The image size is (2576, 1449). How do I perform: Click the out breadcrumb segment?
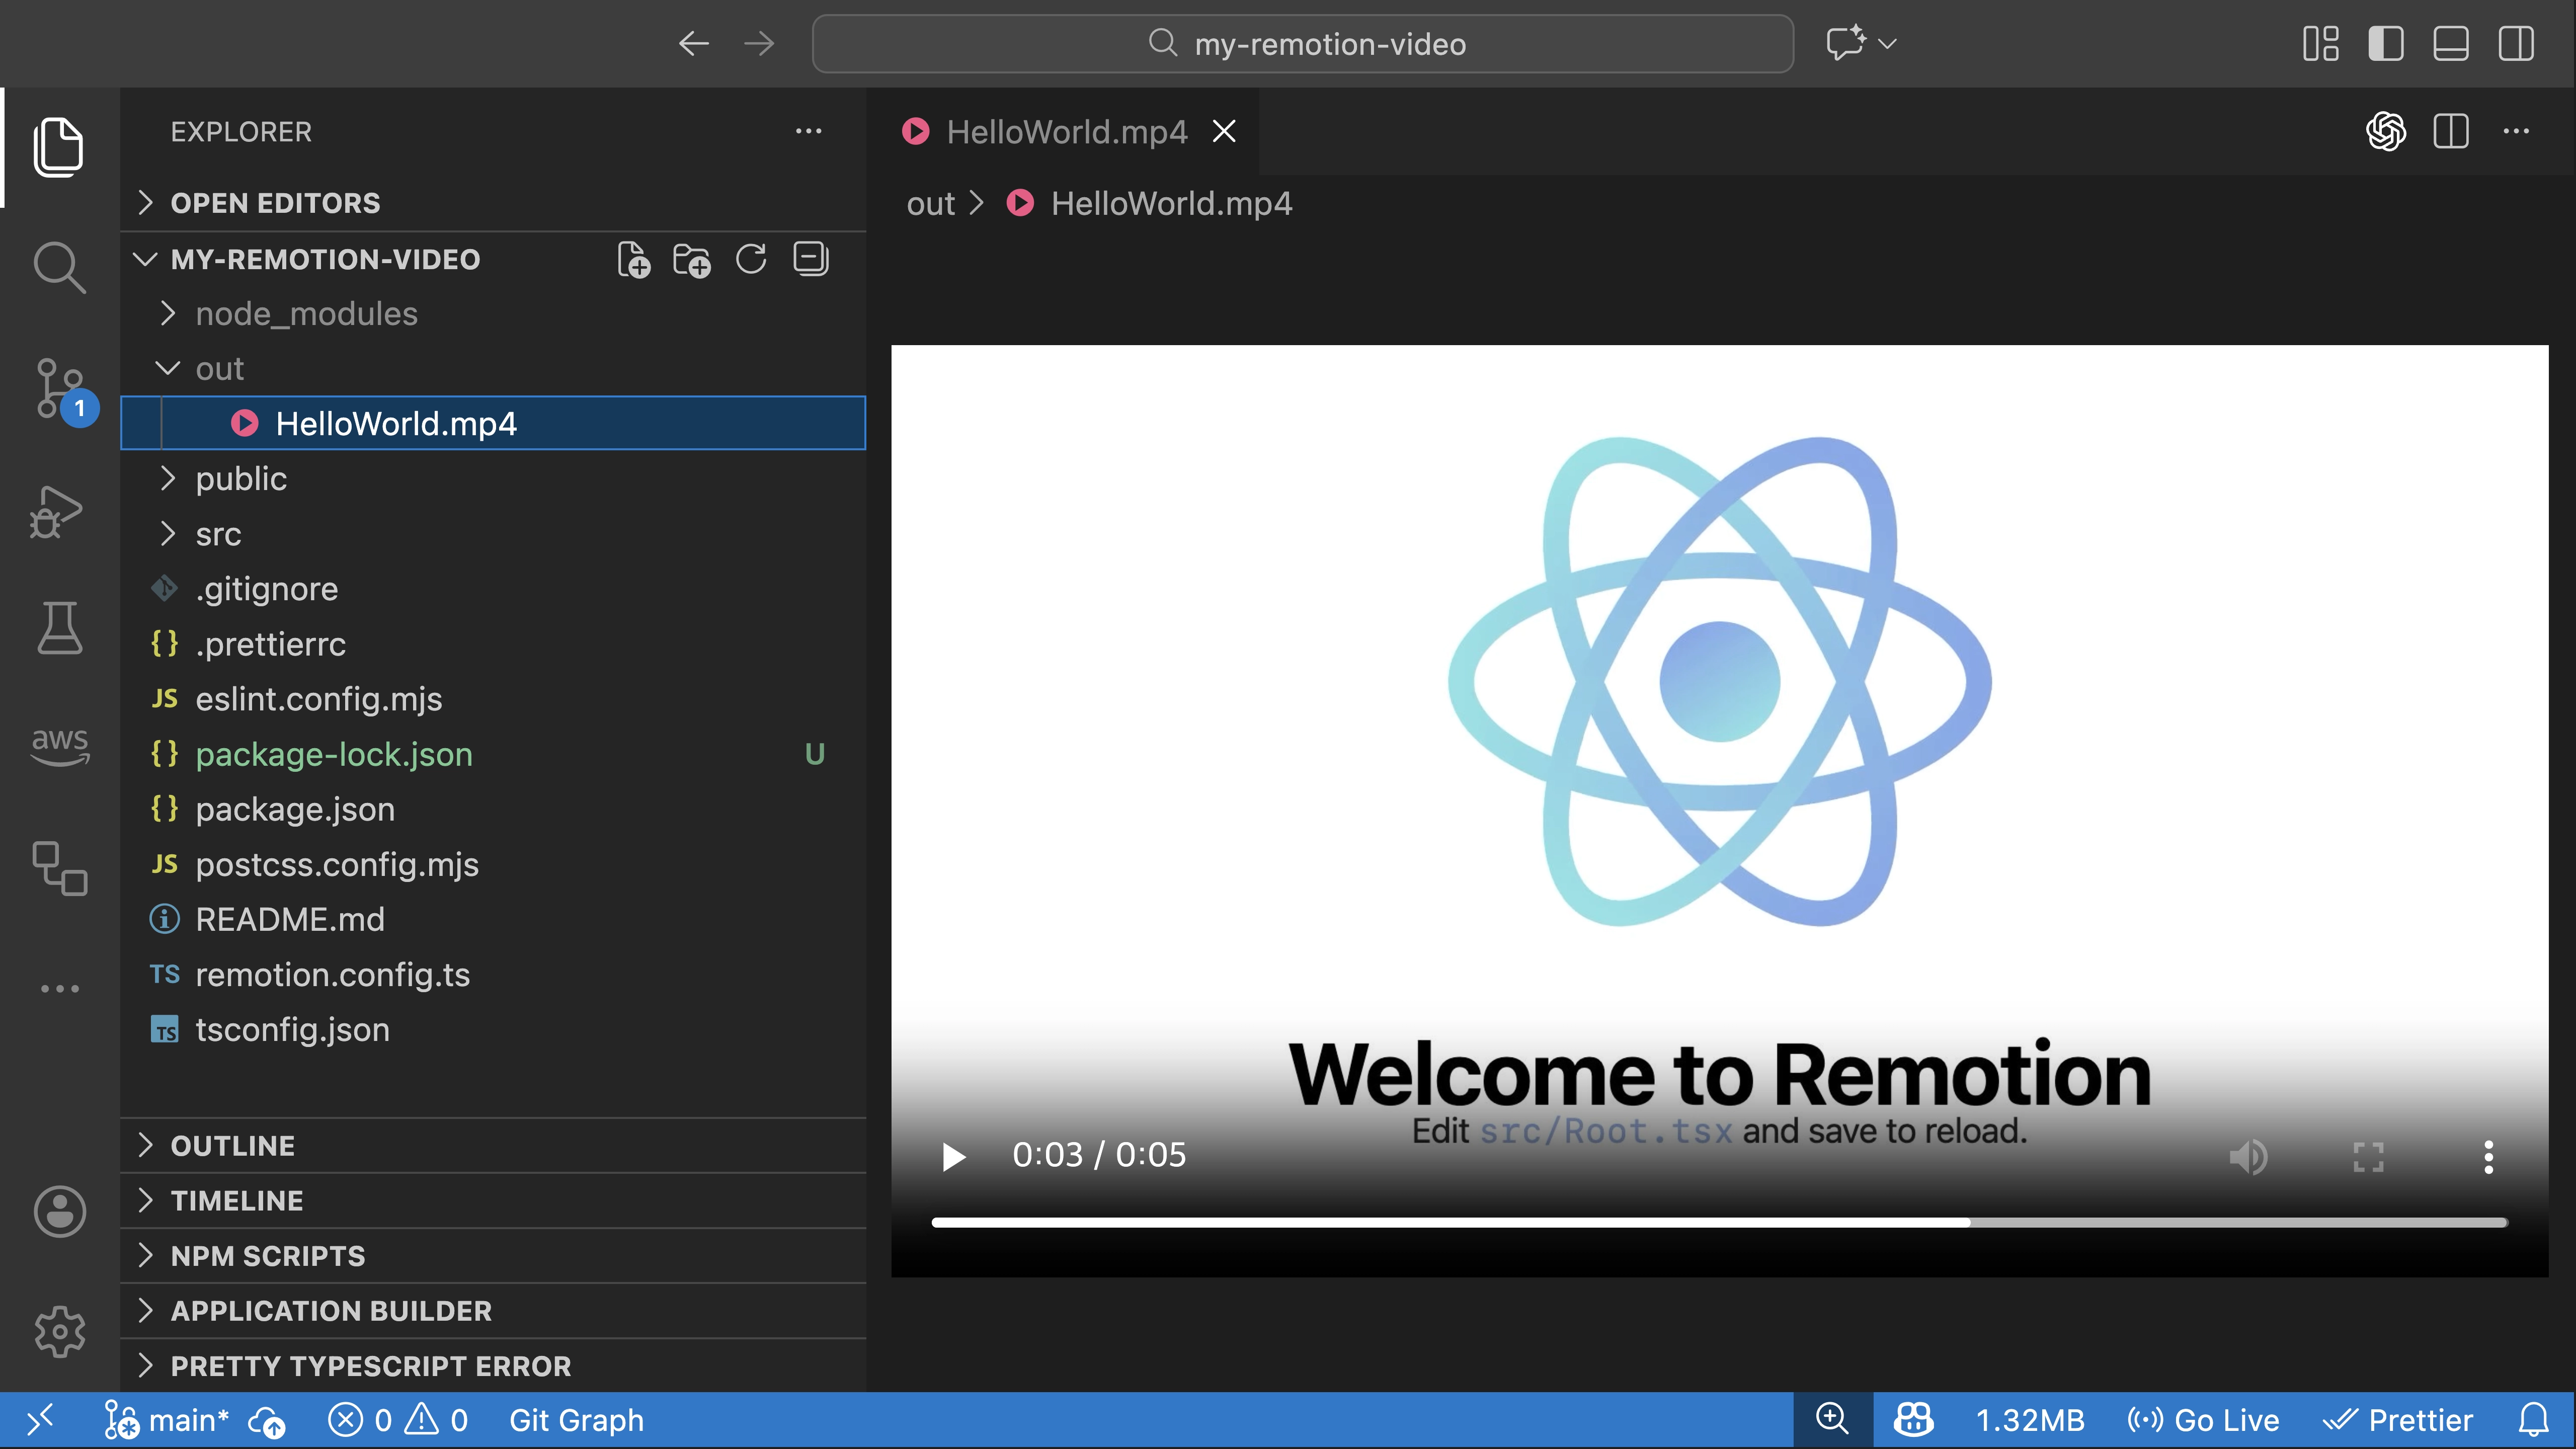[930, 203]
